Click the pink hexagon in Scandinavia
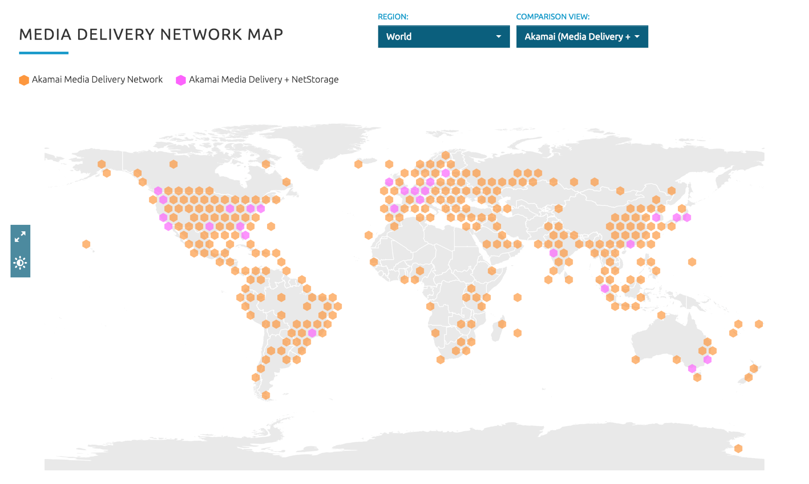The height and width of the screenshot is (484, 809). click(x=446, y=173)
